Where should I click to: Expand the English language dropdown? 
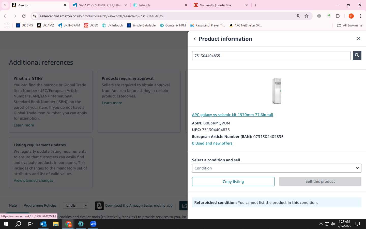[x=76, y=205]
